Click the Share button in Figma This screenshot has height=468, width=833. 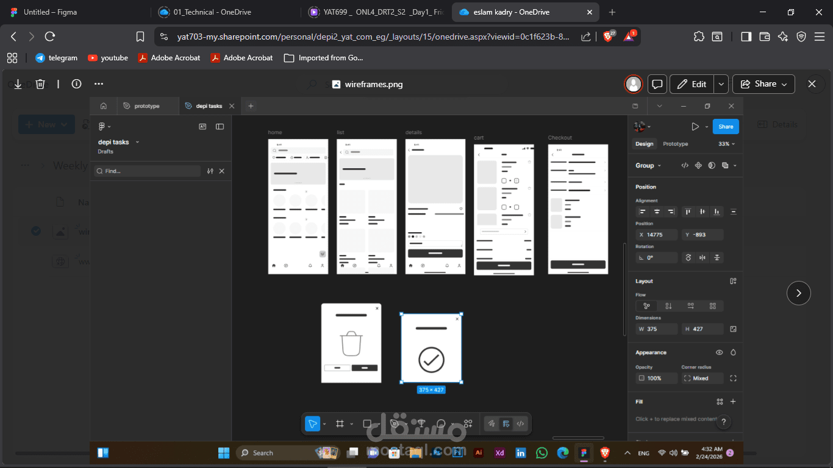pos(725,126)
